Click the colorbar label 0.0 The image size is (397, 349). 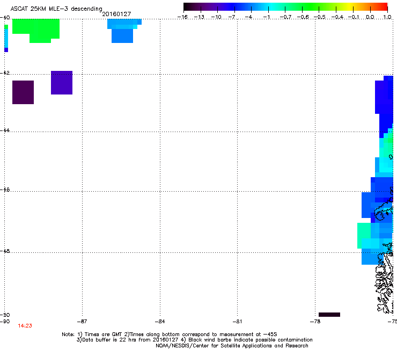(x=370, y=17)
